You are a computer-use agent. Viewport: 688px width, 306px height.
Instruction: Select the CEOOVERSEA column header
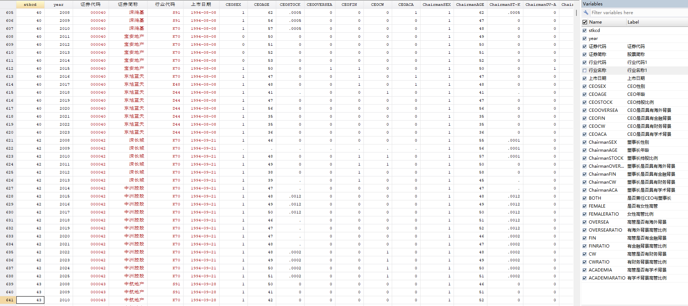click(x=319, y=4)
